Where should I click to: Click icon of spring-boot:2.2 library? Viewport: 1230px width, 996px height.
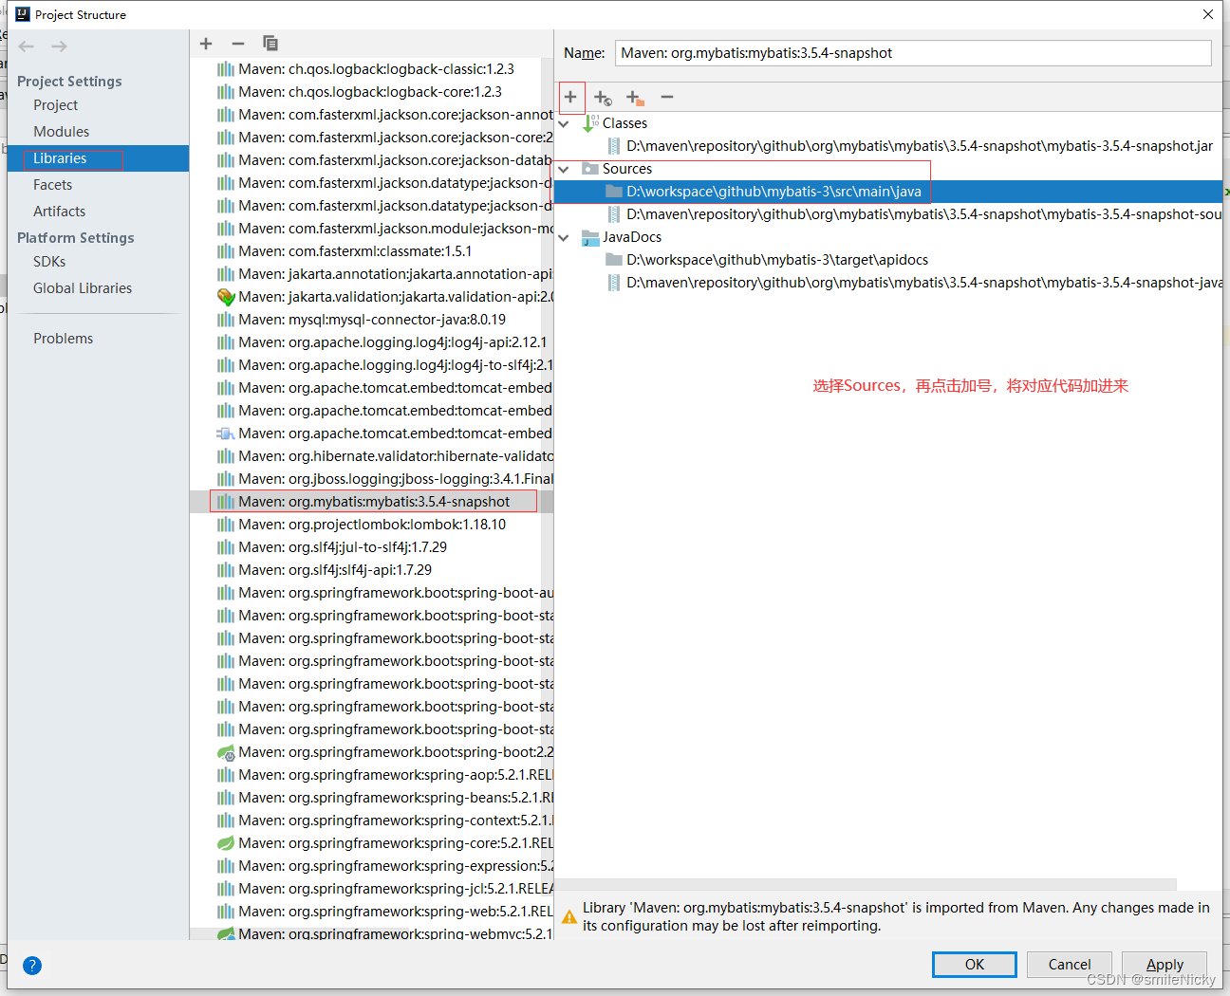(x=226, y=752)
